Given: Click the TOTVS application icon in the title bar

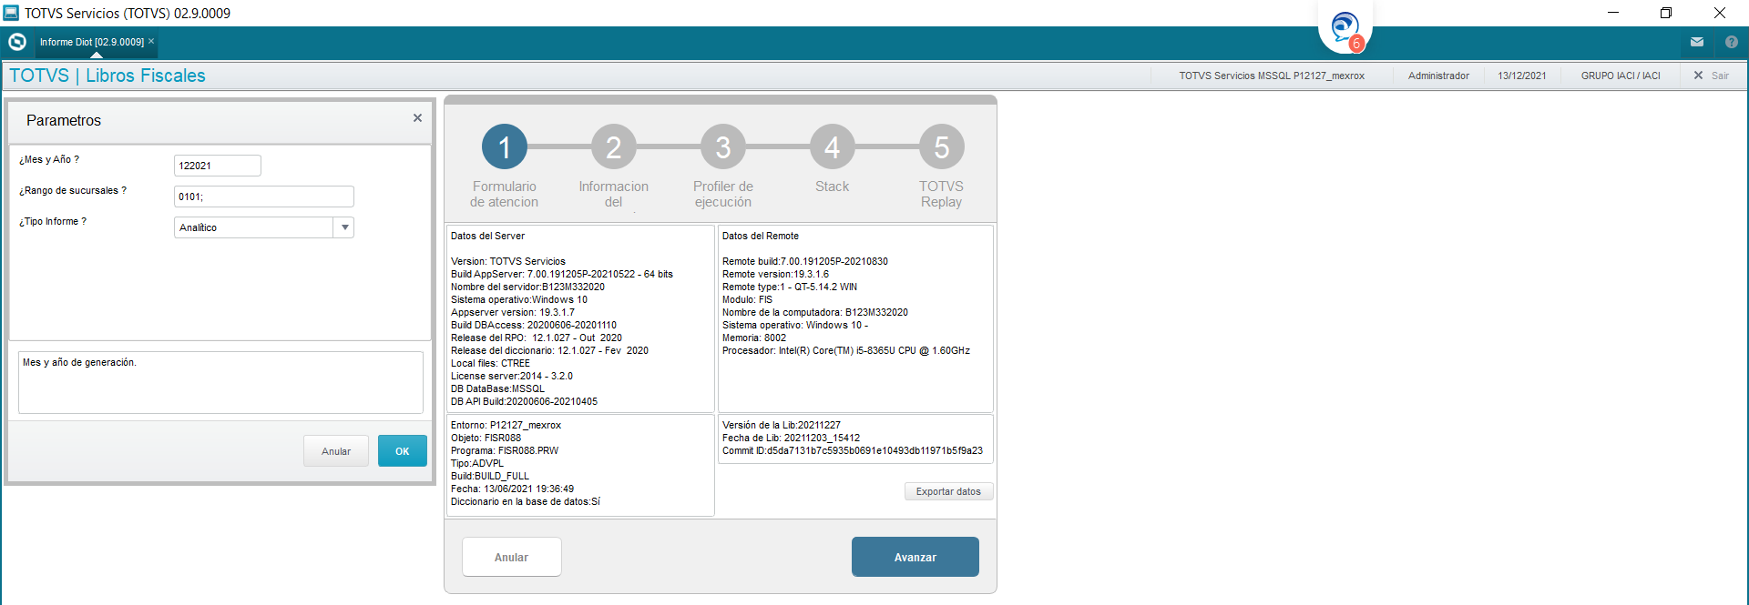Looking at the screenshot, I should tap(11, 13).
